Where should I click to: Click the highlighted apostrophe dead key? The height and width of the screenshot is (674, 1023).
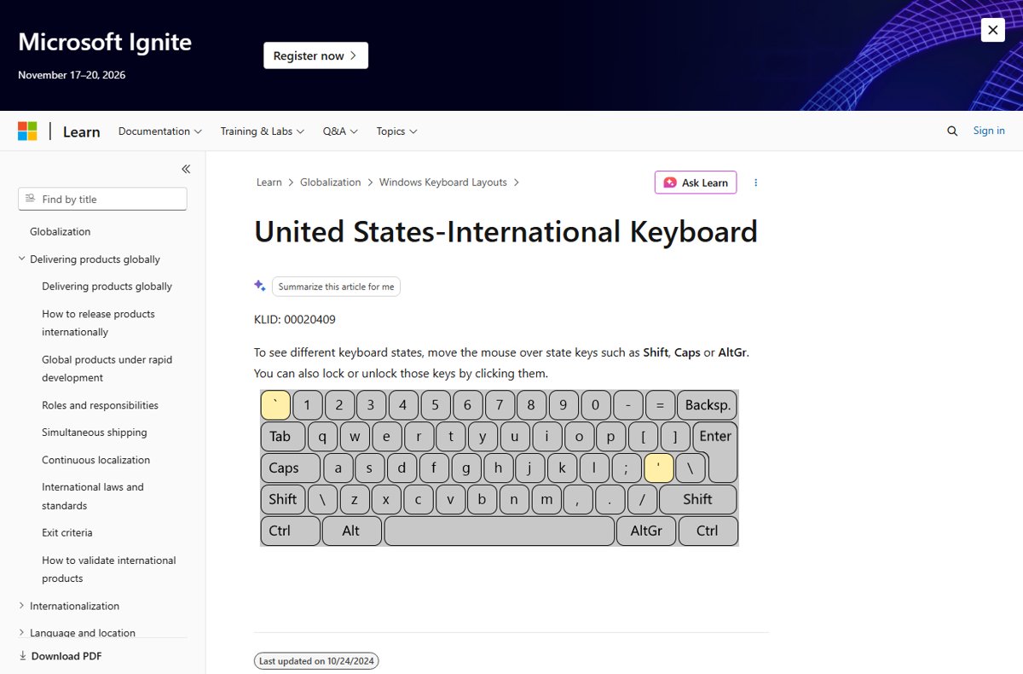(659, 468)
